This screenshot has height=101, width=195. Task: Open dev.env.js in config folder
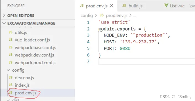click(24, 78)
